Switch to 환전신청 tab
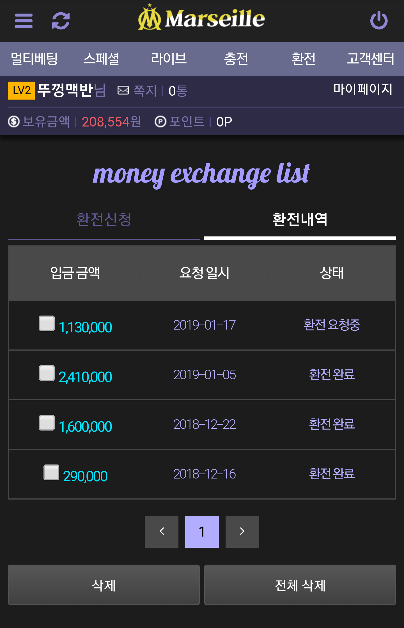Image resolution: width=404 pixels, height=628 pixels. pos(104,219)
